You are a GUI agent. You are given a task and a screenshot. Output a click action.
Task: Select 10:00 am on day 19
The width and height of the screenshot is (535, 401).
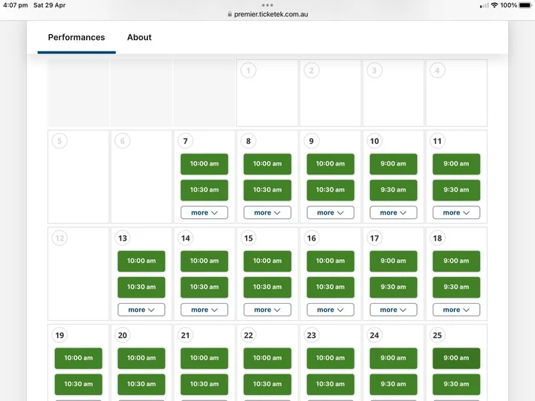(x=79, y=358)
